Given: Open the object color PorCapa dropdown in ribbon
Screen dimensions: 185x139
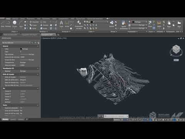Looking at the screenshot, I should tap(140, 22).
